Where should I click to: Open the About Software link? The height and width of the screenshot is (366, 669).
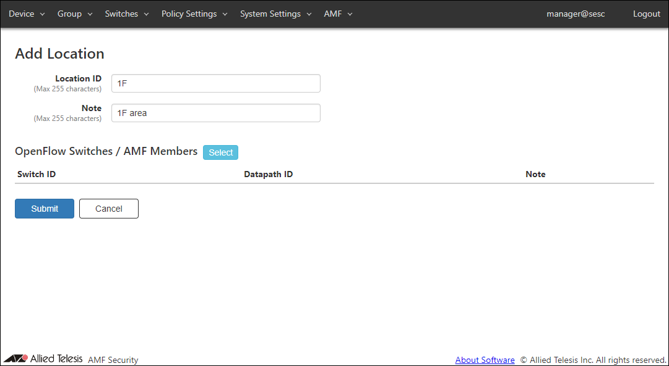pos(485,360)
